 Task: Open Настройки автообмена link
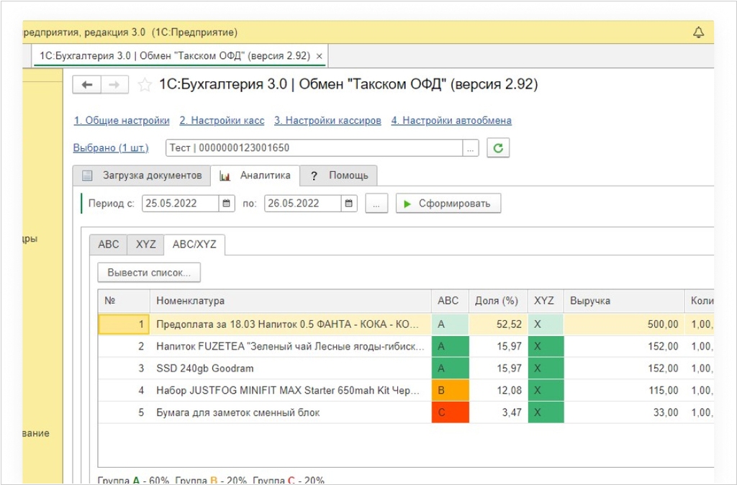[x=451, y=120]
